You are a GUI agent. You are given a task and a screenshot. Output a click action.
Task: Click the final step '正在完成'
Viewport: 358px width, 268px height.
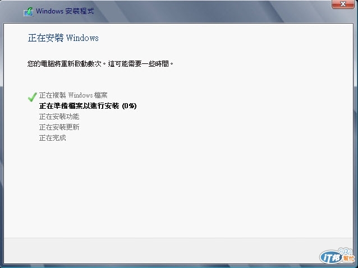click(53, 138)
